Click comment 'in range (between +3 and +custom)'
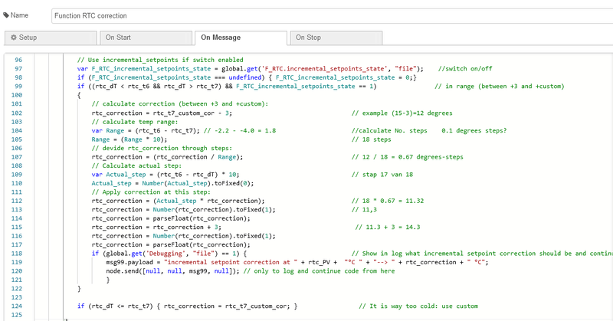Viewport: 613px width, 321px height. (500, 86)
